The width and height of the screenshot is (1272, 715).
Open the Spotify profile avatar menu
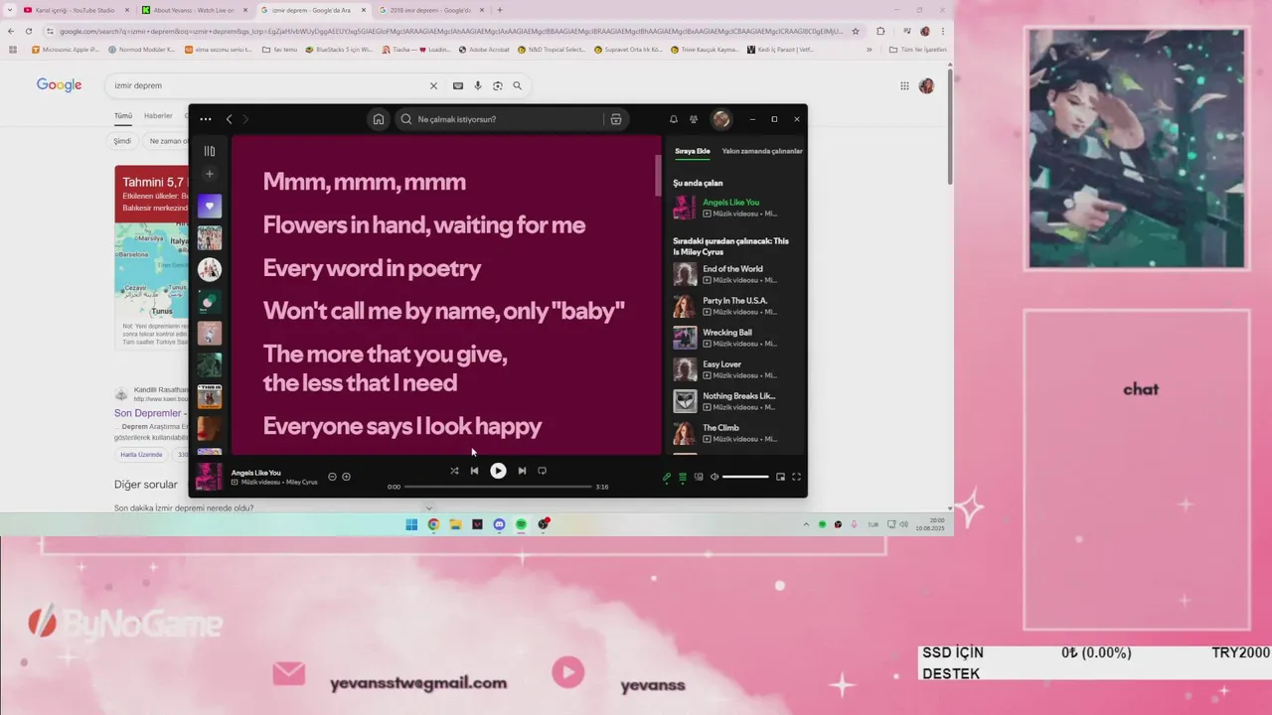point(721,119)
